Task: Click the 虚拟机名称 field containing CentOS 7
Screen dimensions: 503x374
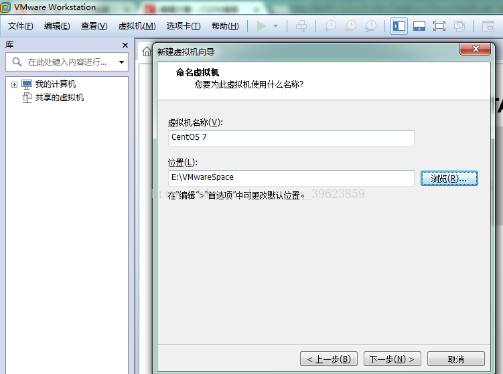Action: (291, 138)
